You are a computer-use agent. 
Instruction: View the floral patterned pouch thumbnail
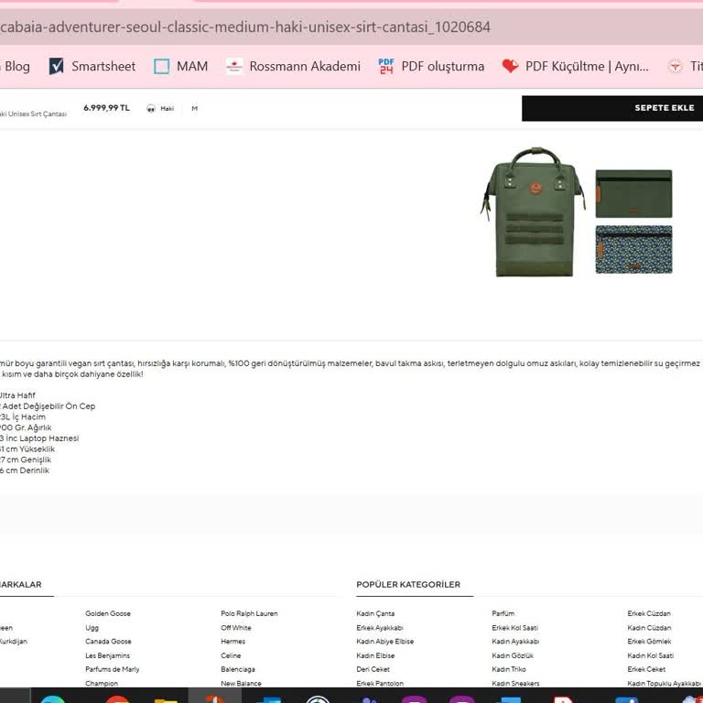click(633, 249)
